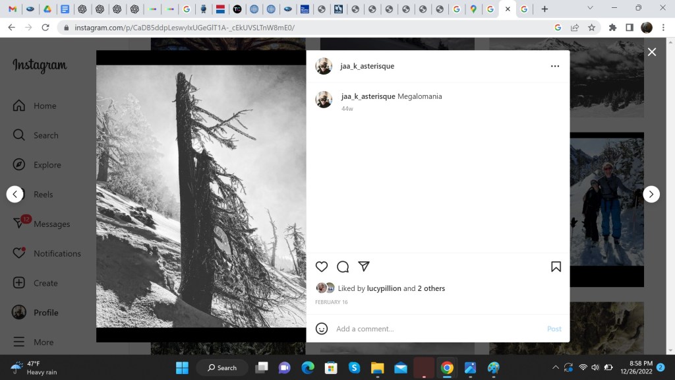675x380 pixels.
Task: Open a new Chrome tab
Action: coord(544,9)
